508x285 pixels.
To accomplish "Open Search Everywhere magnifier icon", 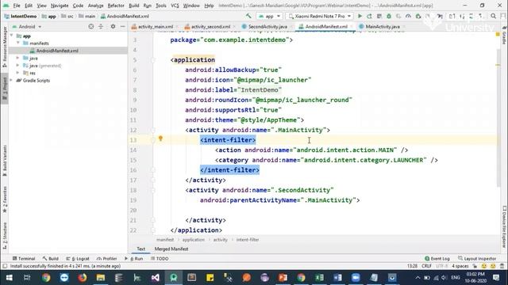I will pyautogui.click(x=494, y=16).
